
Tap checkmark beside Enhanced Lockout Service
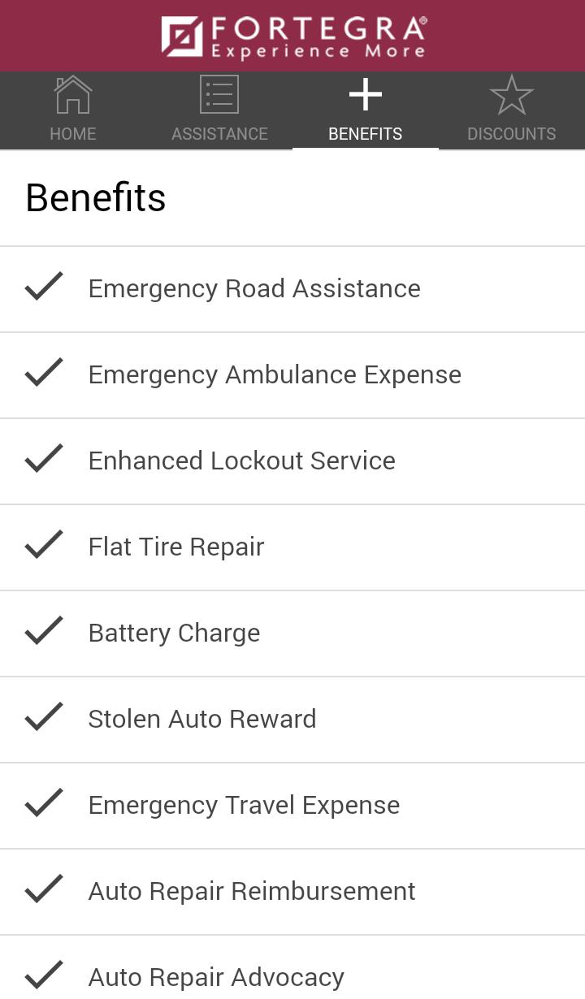click(x=44, y=460)
